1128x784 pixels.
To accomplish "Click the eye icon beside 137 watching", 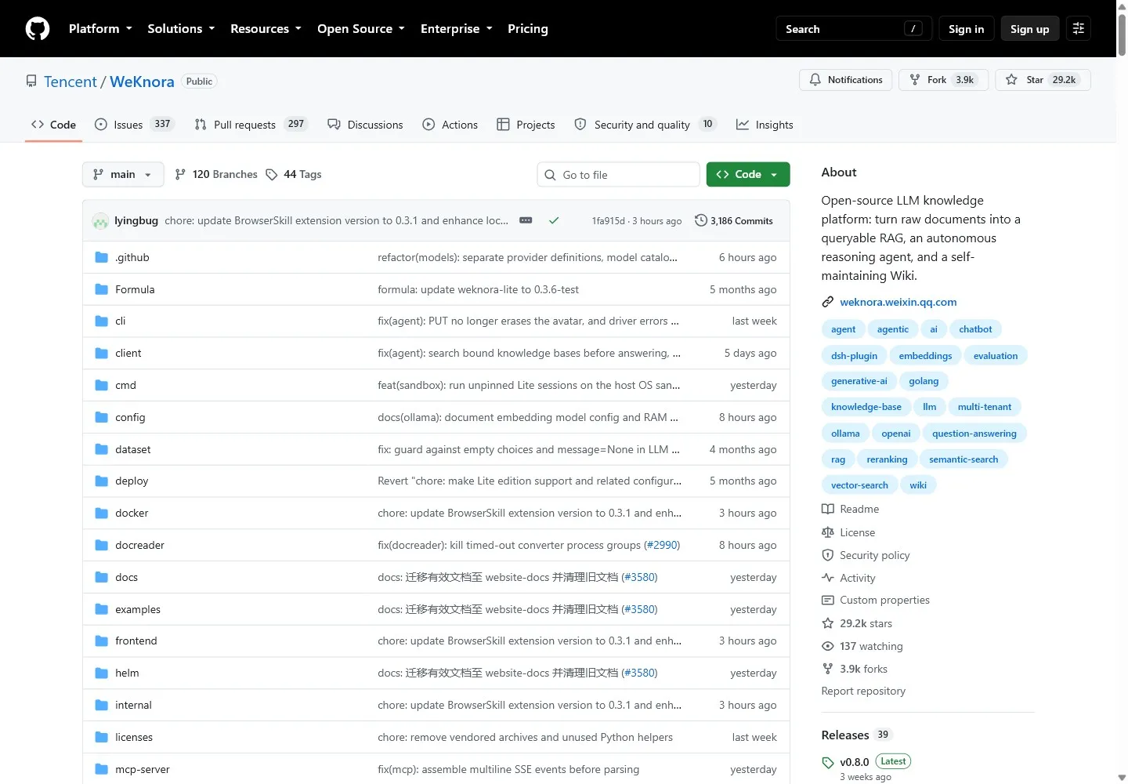I will point(827,646).
